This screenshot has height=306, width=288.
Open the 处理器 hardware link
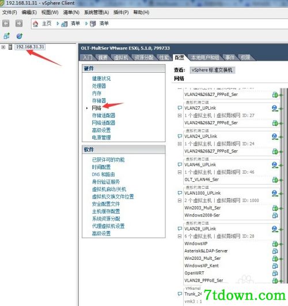click(x=99, y=86)
